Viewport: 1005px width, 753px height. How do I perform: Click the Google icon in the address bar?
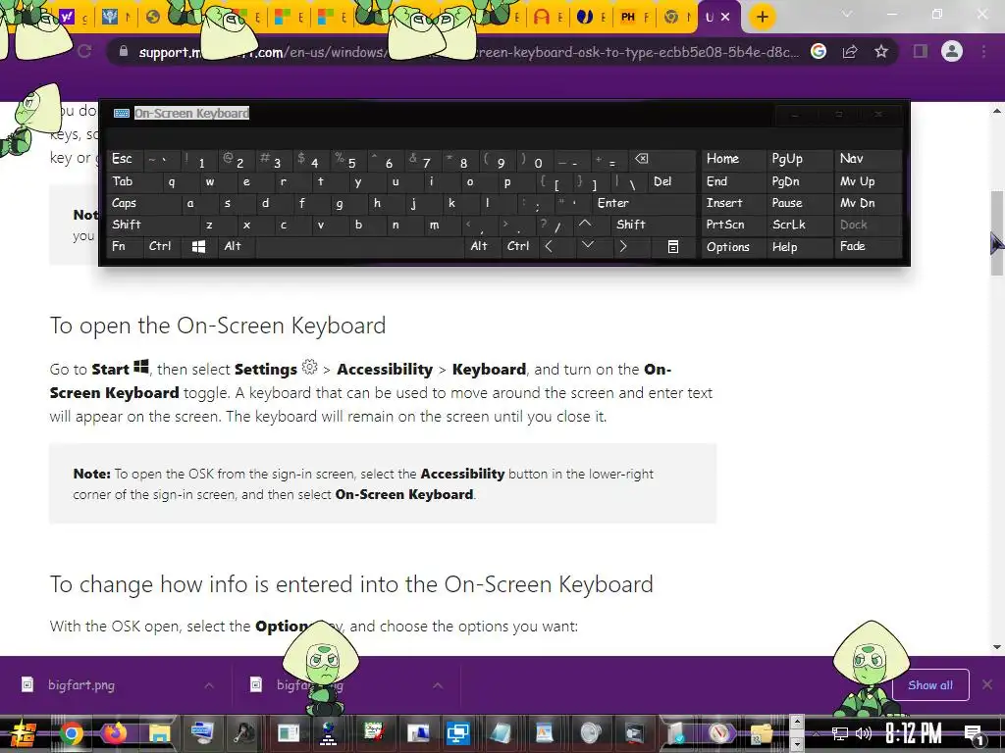click(x=819, y=51)
